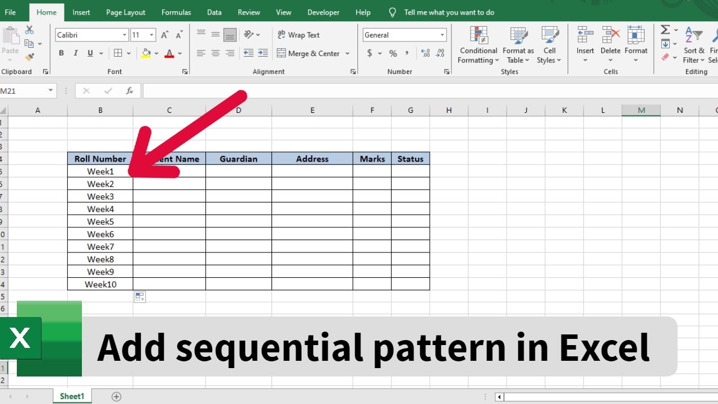This screenshot has width=718, height=404.
Task: Open Conditional Formatting menu
Action: (x=478, y=45)
